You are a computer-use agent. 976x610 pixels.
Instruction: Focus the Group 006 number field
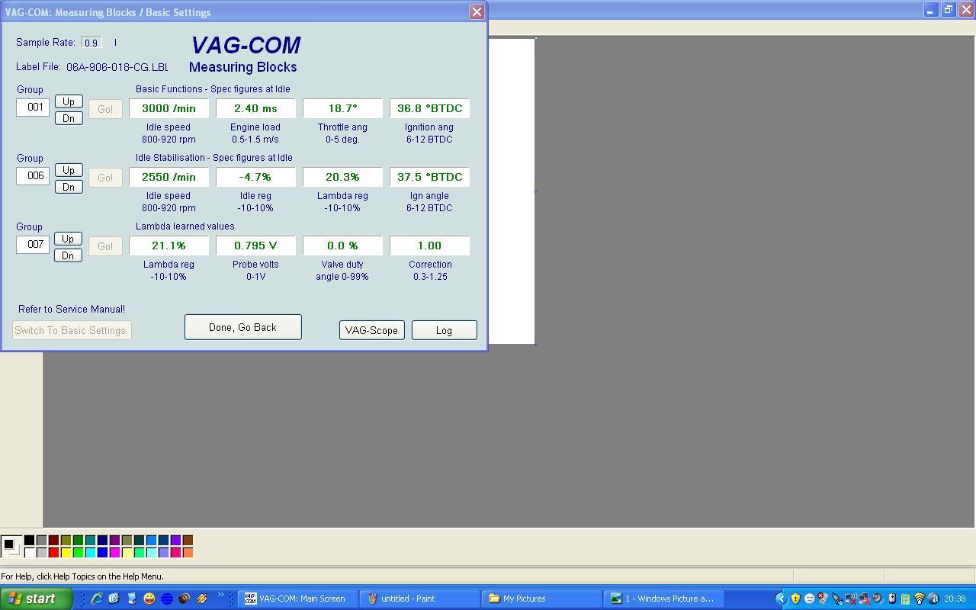(x=33, y=176)
